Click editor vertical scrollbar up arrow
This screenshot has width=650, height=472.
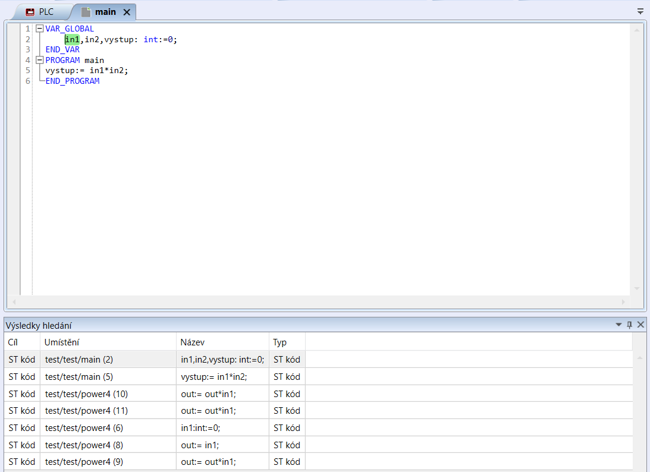637,30
